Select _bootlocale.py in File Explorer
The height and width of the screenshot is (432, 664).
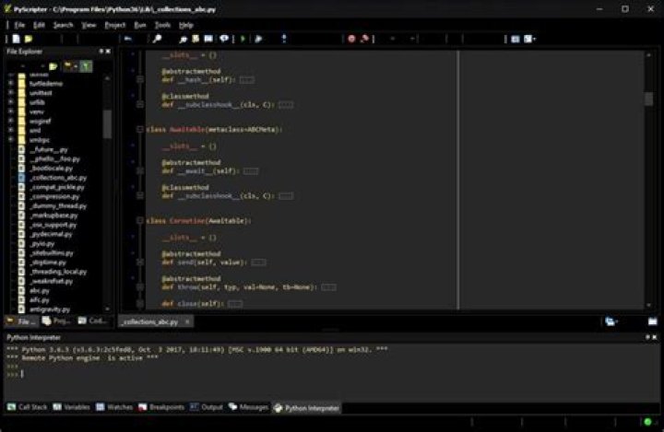[x=51, y=169]
